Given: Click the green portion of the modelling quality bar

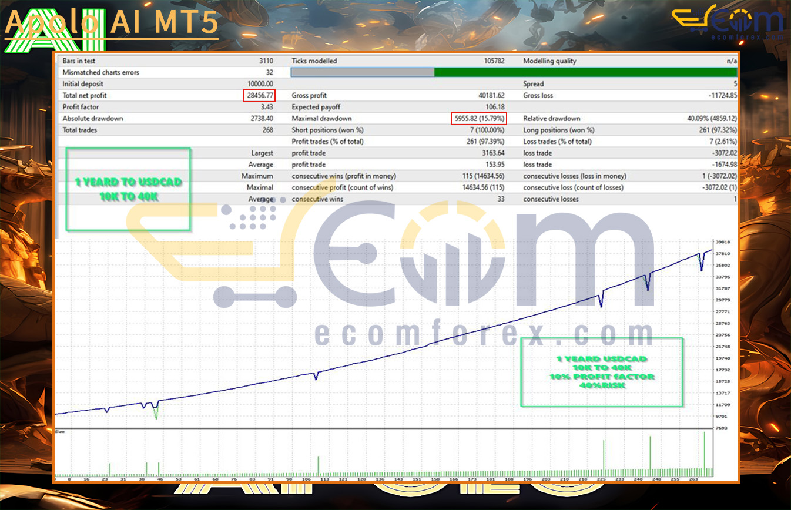Looking at the screenshot, I should (585, 72).
